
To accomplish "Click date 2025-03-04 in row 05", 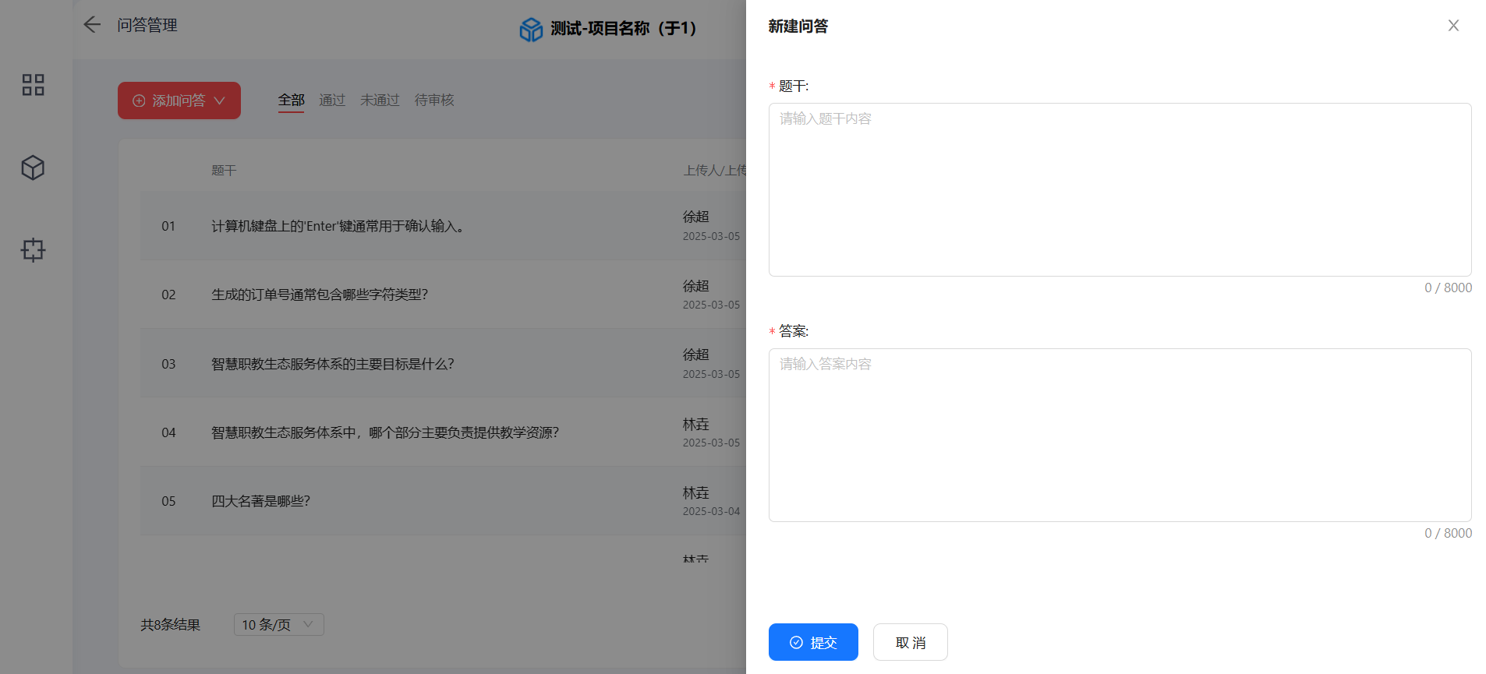I will tap(711, 511).
